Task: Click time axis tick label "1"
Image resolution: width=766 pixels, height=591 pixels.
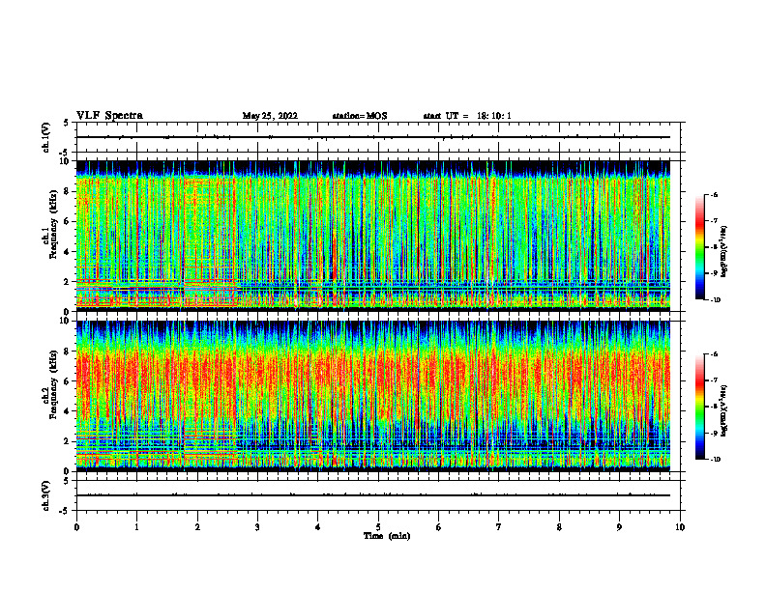Action: click(x=136, y=527)
